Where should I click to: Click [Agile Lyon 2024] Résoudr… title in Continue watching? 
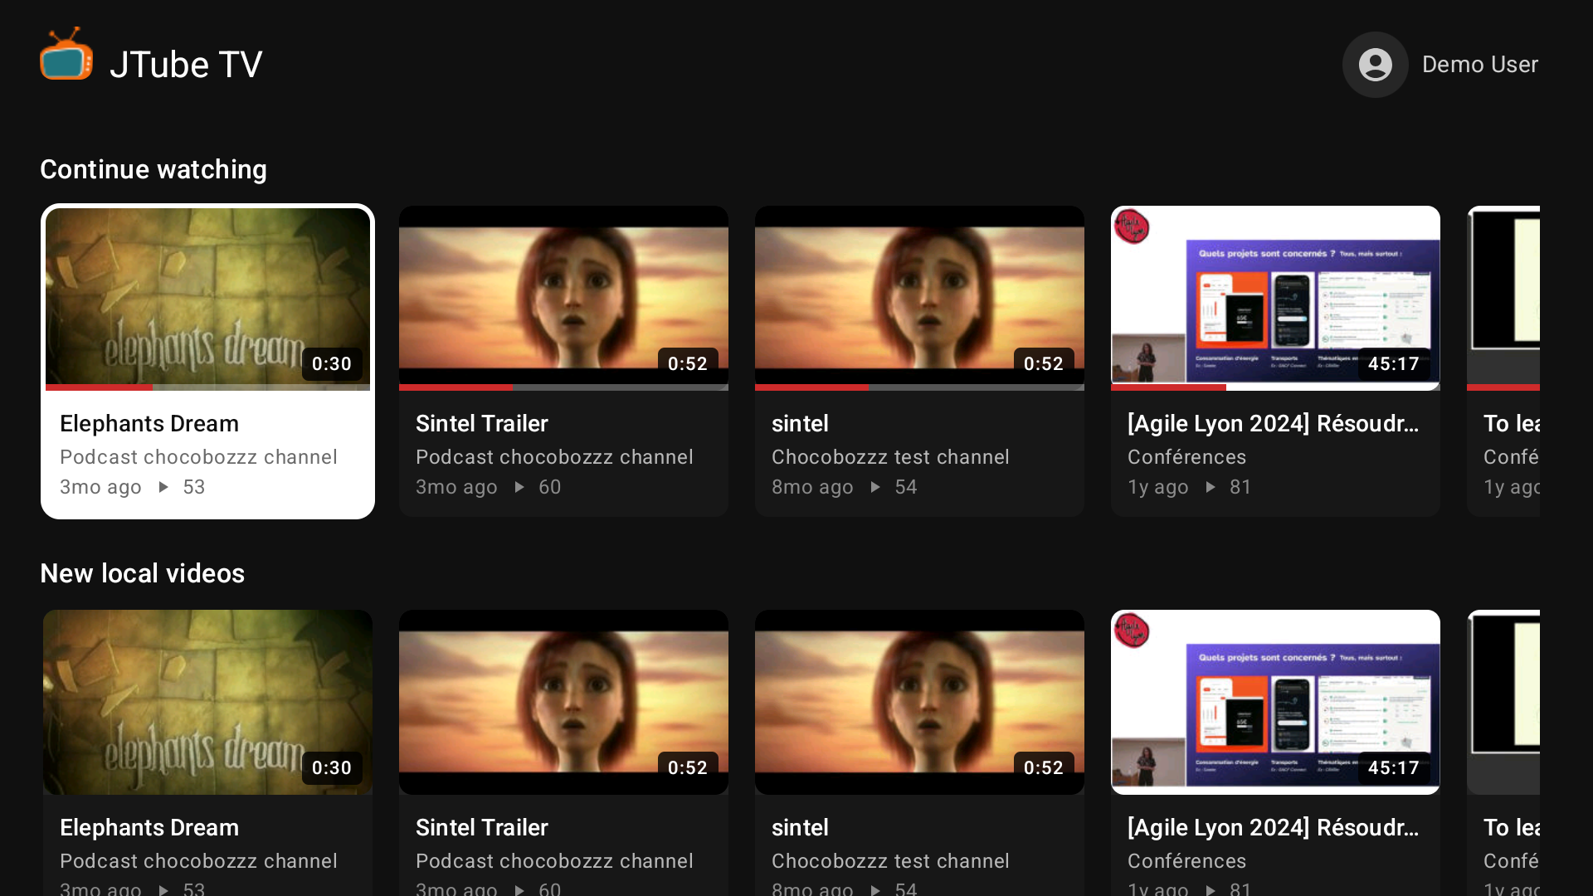[1273, 424]
